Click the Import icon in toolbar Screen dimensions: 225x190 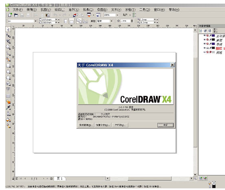click(x=75, y=15)
